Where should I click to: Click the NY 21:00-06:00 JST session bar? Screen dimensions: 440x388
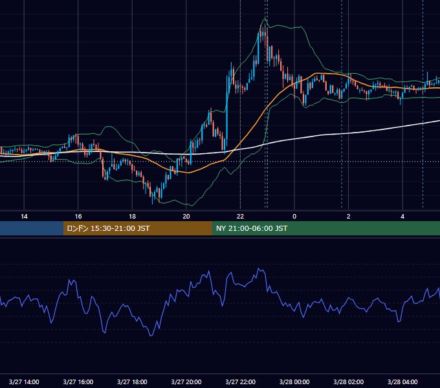click(325, 228)
